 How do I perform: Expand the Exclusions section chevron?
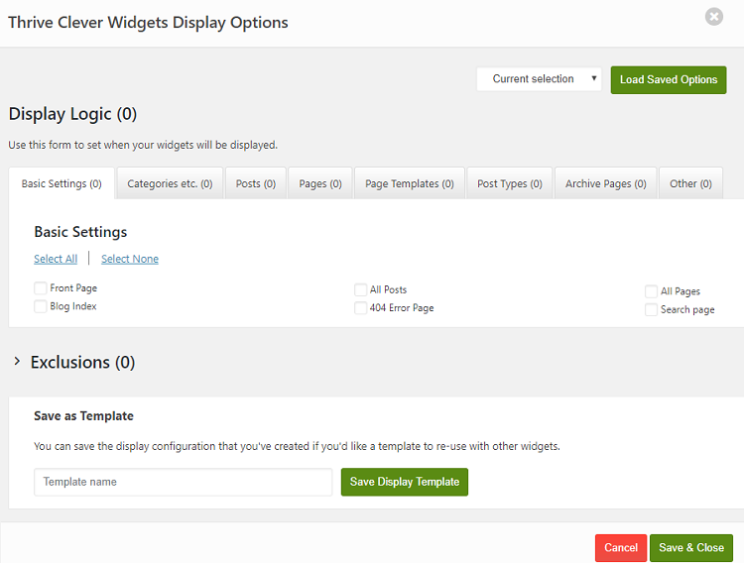point(17,362)
